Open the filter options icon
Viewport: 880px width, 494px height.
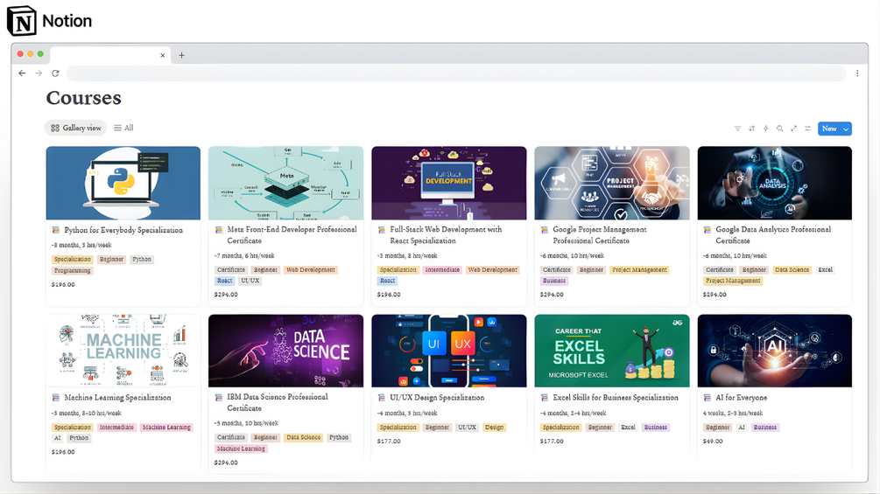tap(737, 129)
